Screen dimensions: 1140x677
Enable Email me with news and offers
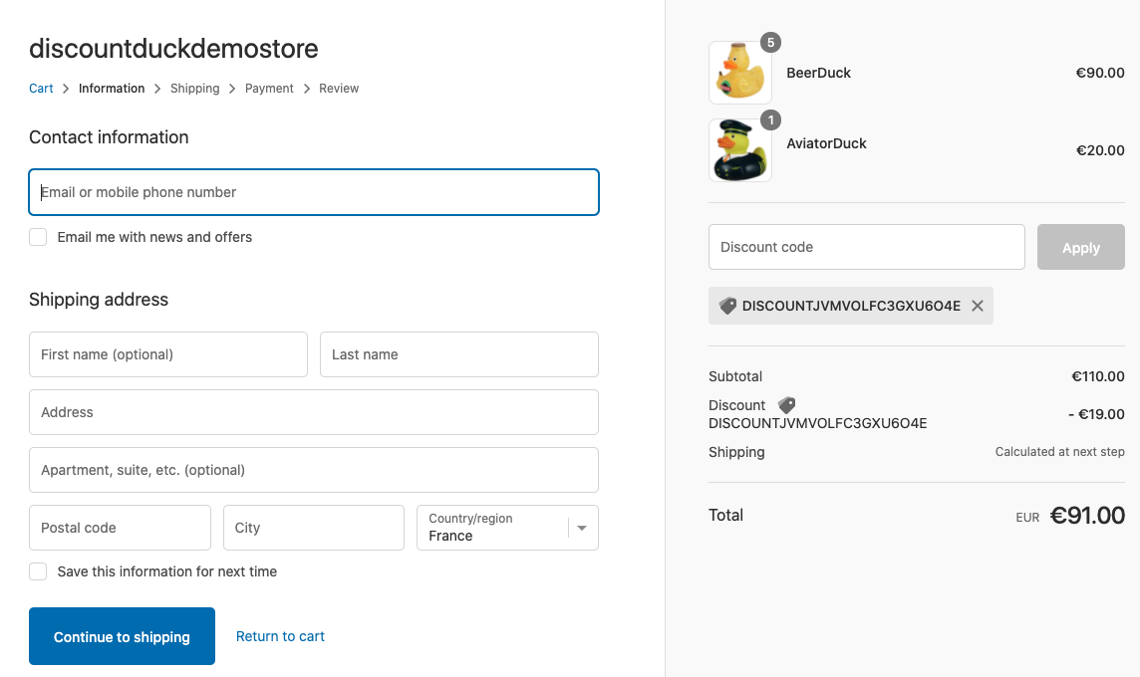click(38, 237)
